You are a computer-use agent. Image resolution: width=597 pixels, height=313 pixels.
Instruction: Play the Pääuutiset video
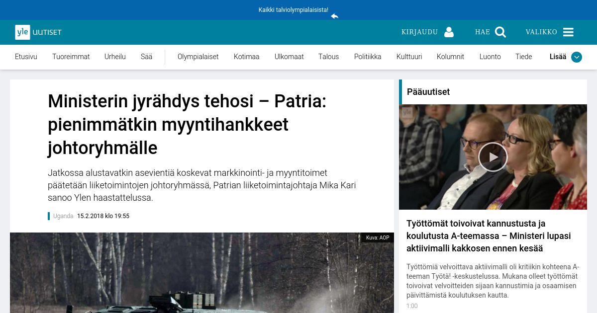[x=493, y=157]
